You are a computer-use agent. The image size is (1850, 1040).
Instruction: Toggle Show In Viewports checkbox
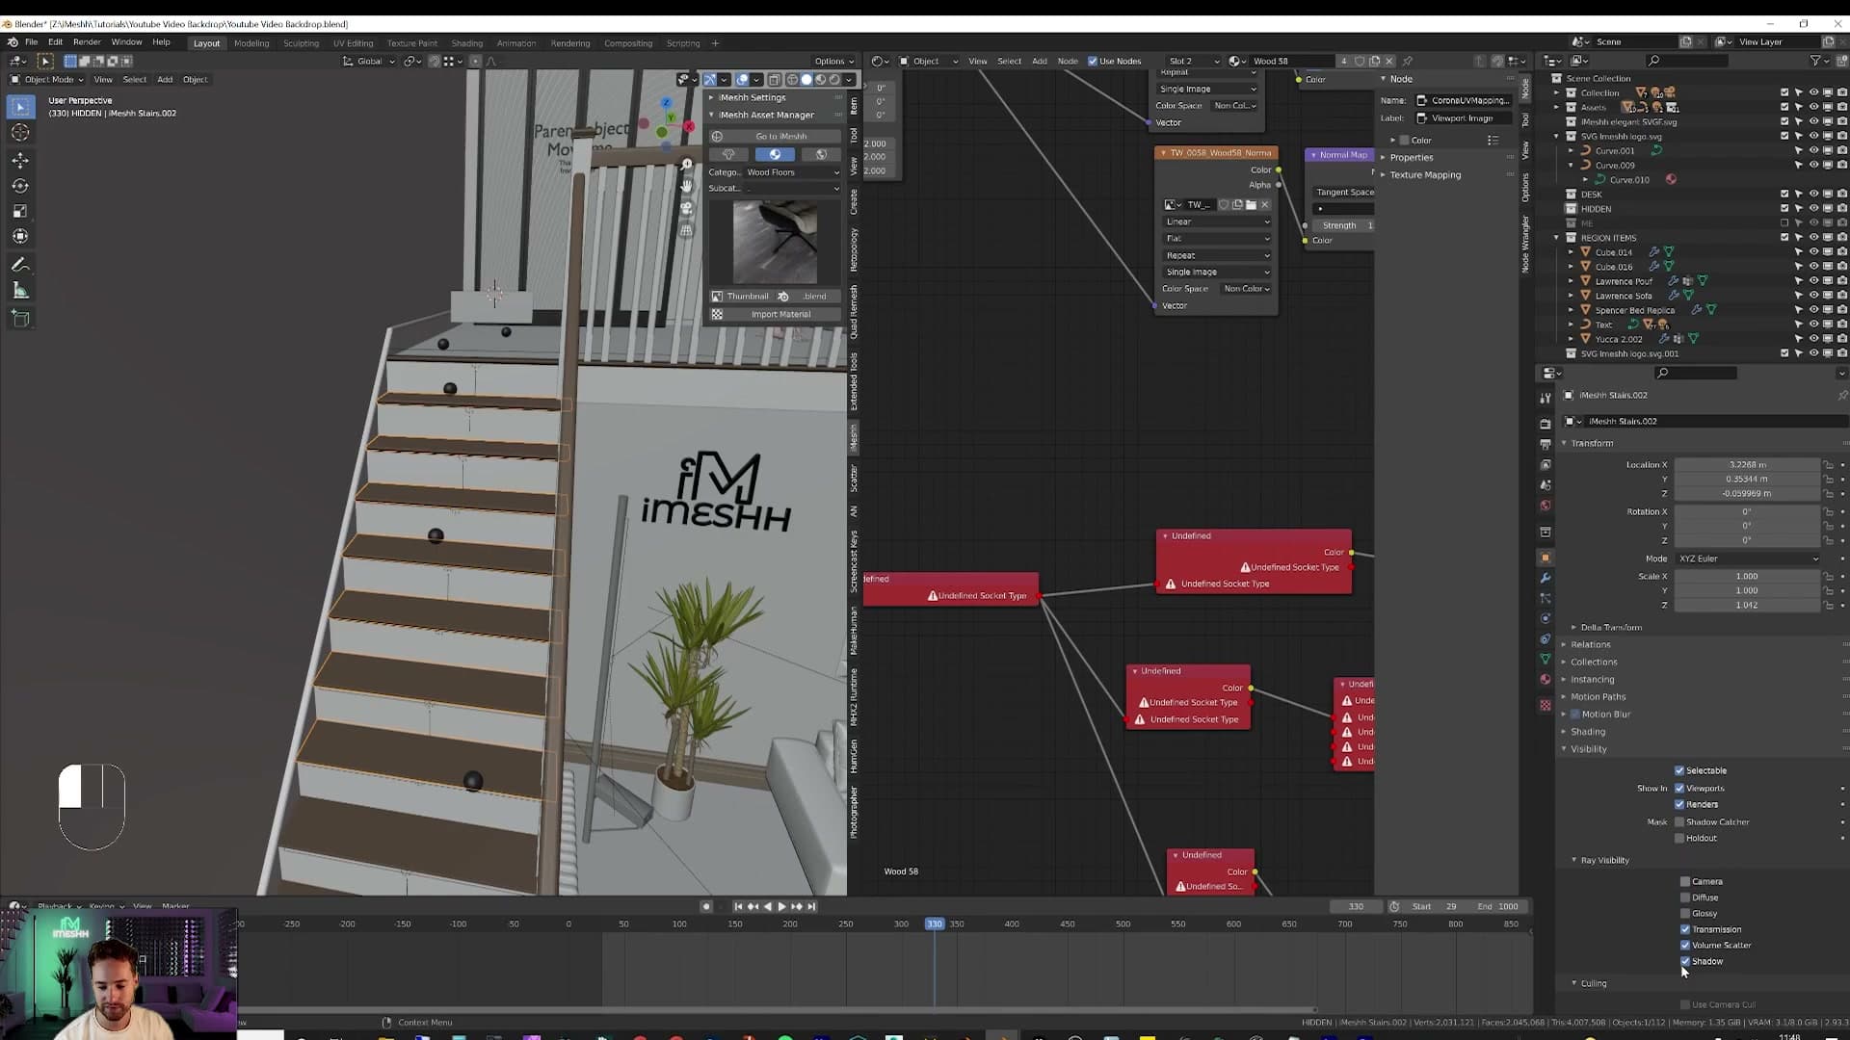click(1679, 789)
